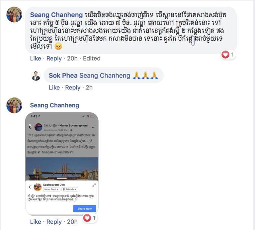Open the Sok Phea name link

[63, 76]
